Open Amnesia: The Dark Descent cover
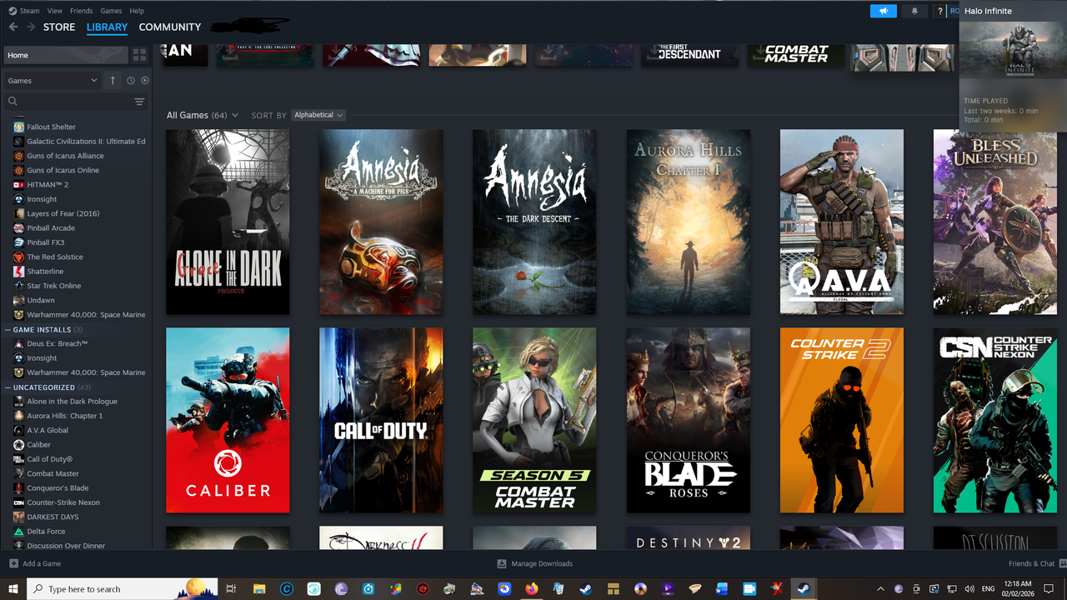The image size is (1067, 600). click(x=534, y=222)
